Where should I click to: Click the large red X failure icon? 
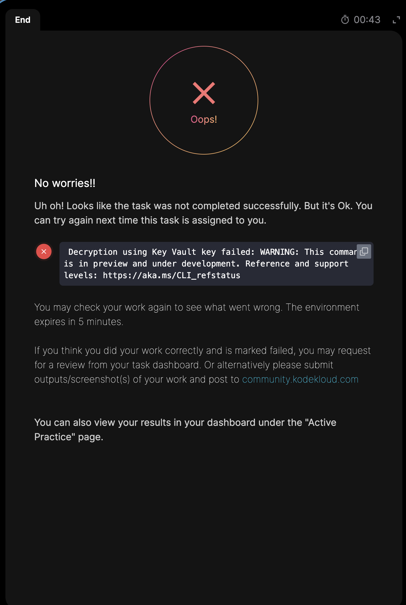click(204, 93)
